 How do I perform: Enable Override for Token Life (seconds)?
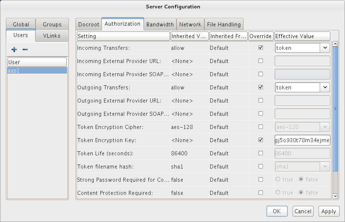[261, 153]
